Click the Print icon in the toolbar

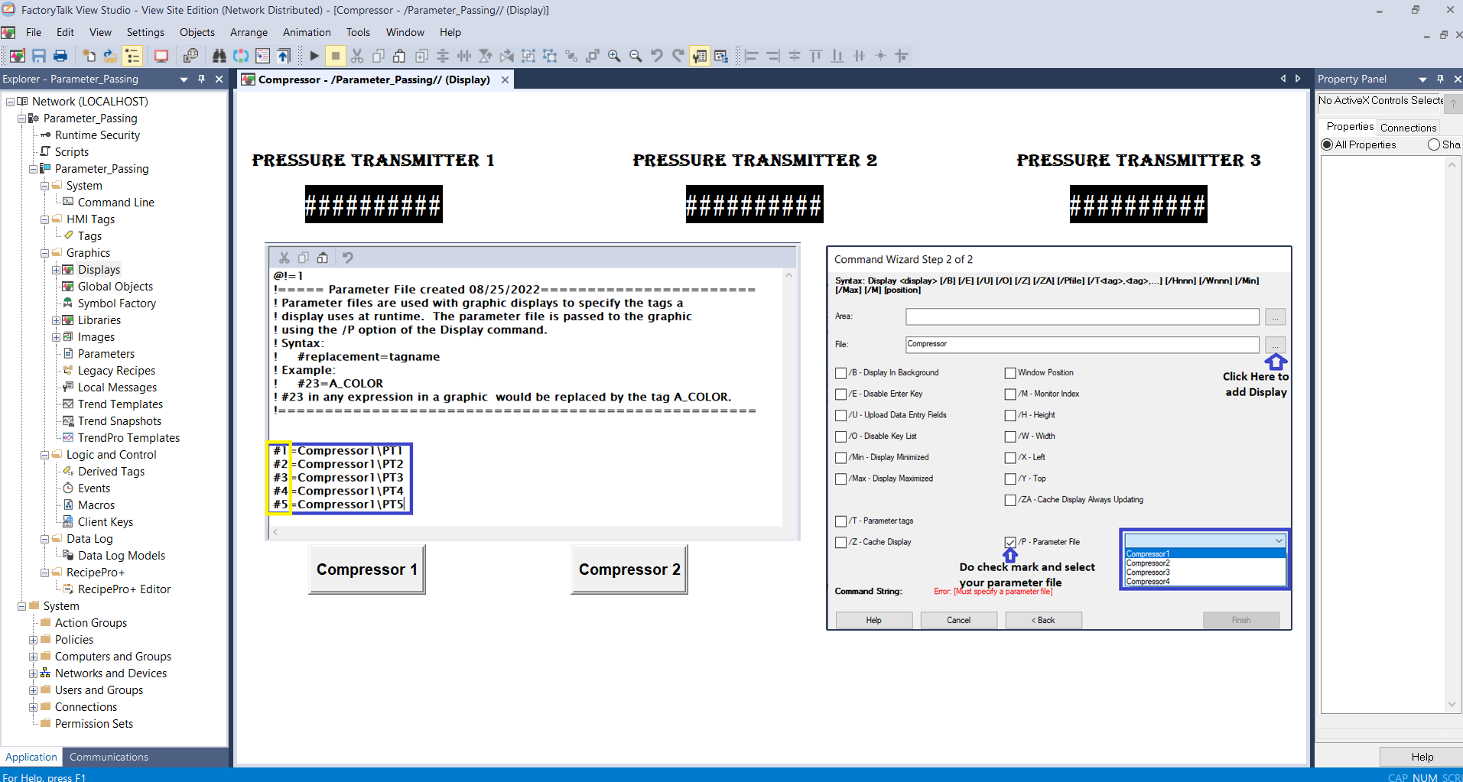60,56
